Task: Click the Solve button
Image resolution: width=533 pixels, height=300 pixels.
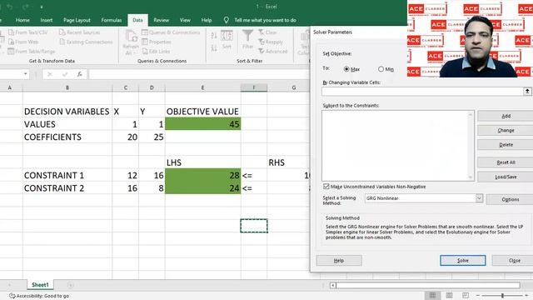Action: point(463,260)
